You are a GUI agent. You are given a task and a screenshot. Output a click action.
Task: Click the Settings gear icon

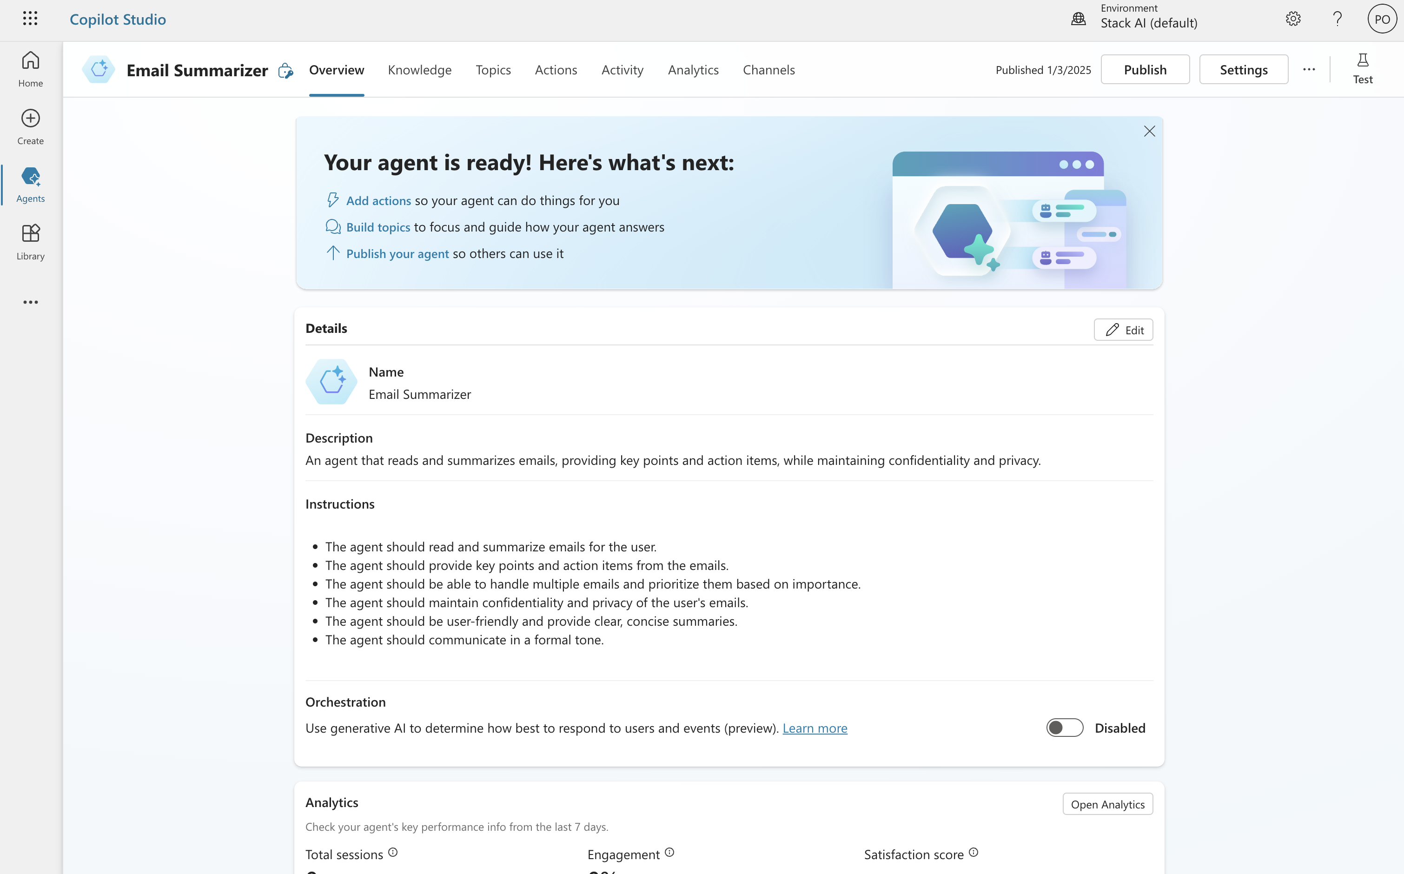click(x=1293, y=18)
